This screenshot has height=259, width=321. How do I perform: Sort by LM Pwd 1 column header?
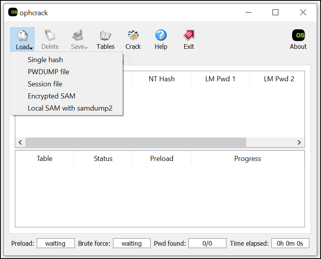click(x=220, y=79)
